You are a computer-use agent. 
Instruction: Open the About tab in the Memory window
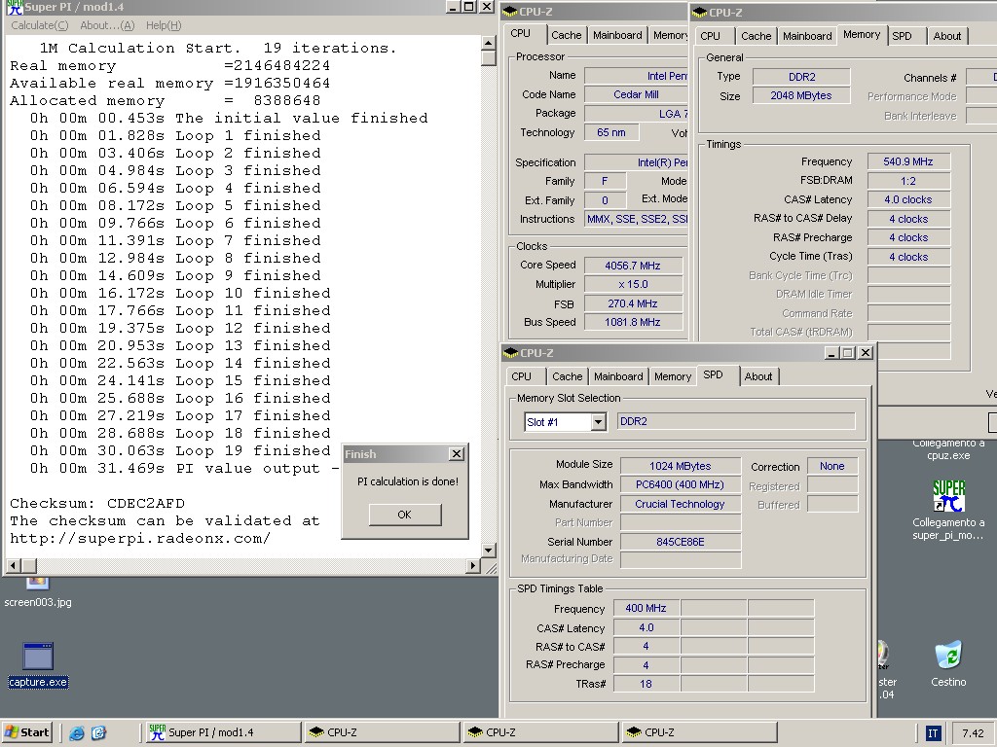[946, 36]
